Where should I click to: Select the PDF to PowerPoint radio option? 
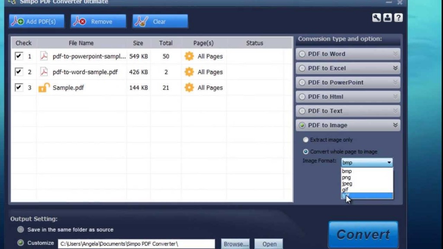pyautogui.click(x=302, y=83)
